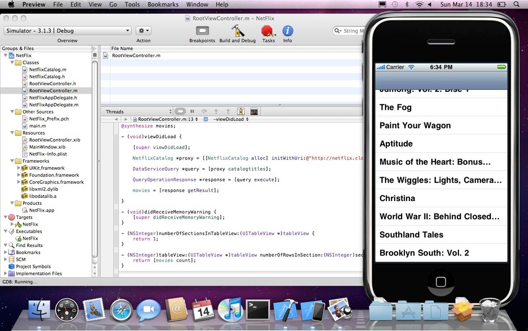Pause execution in the debugger bar
This screenshot has width=528, height=331.
coord(192,111)
